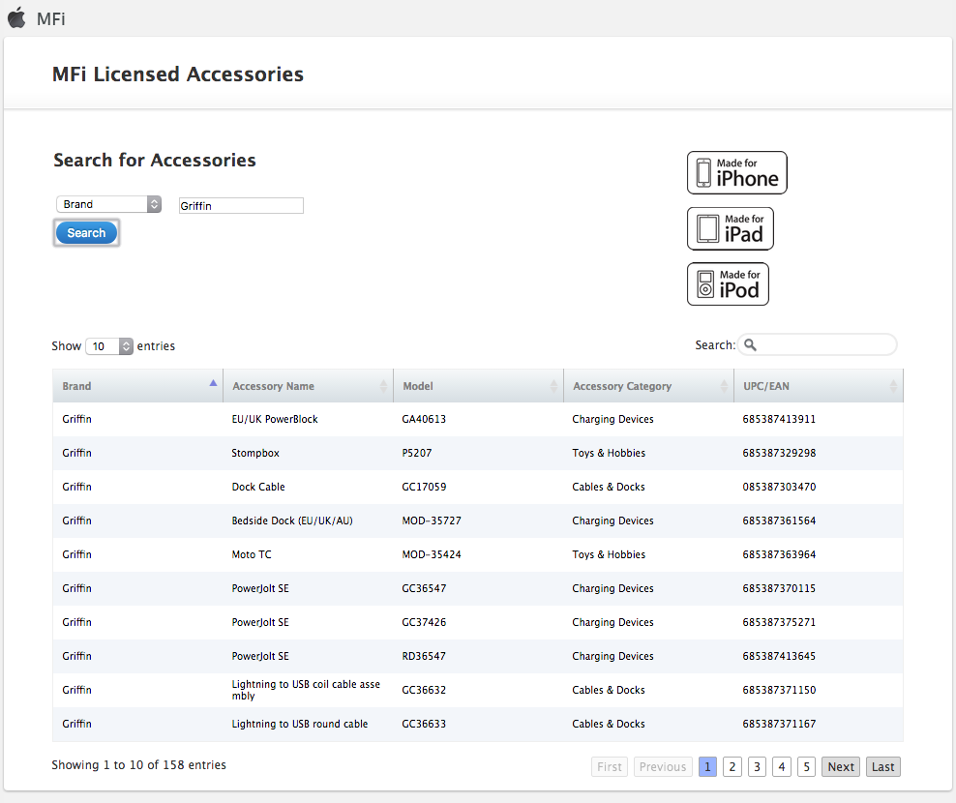Click PowerJolt SE name in RD36547 row

pos(260,656)
